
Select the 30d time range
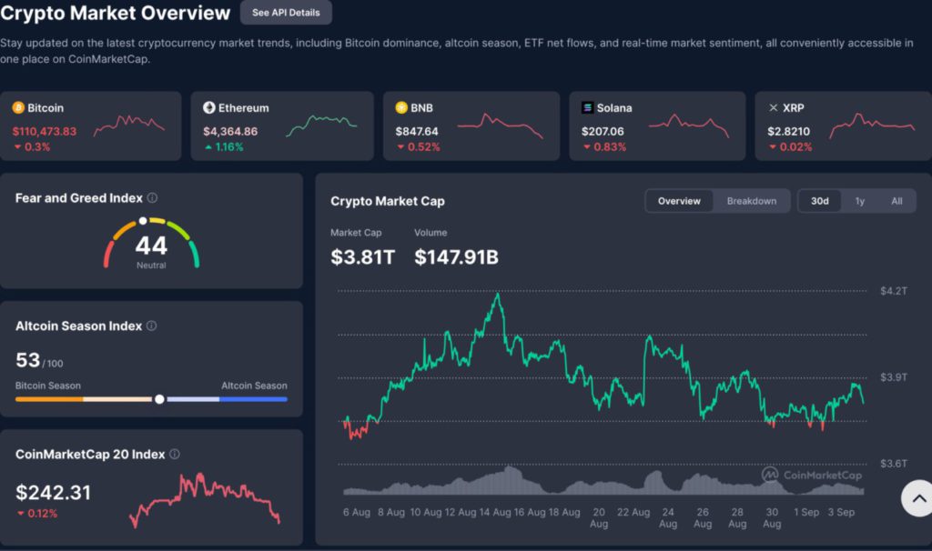pos(819,201)
